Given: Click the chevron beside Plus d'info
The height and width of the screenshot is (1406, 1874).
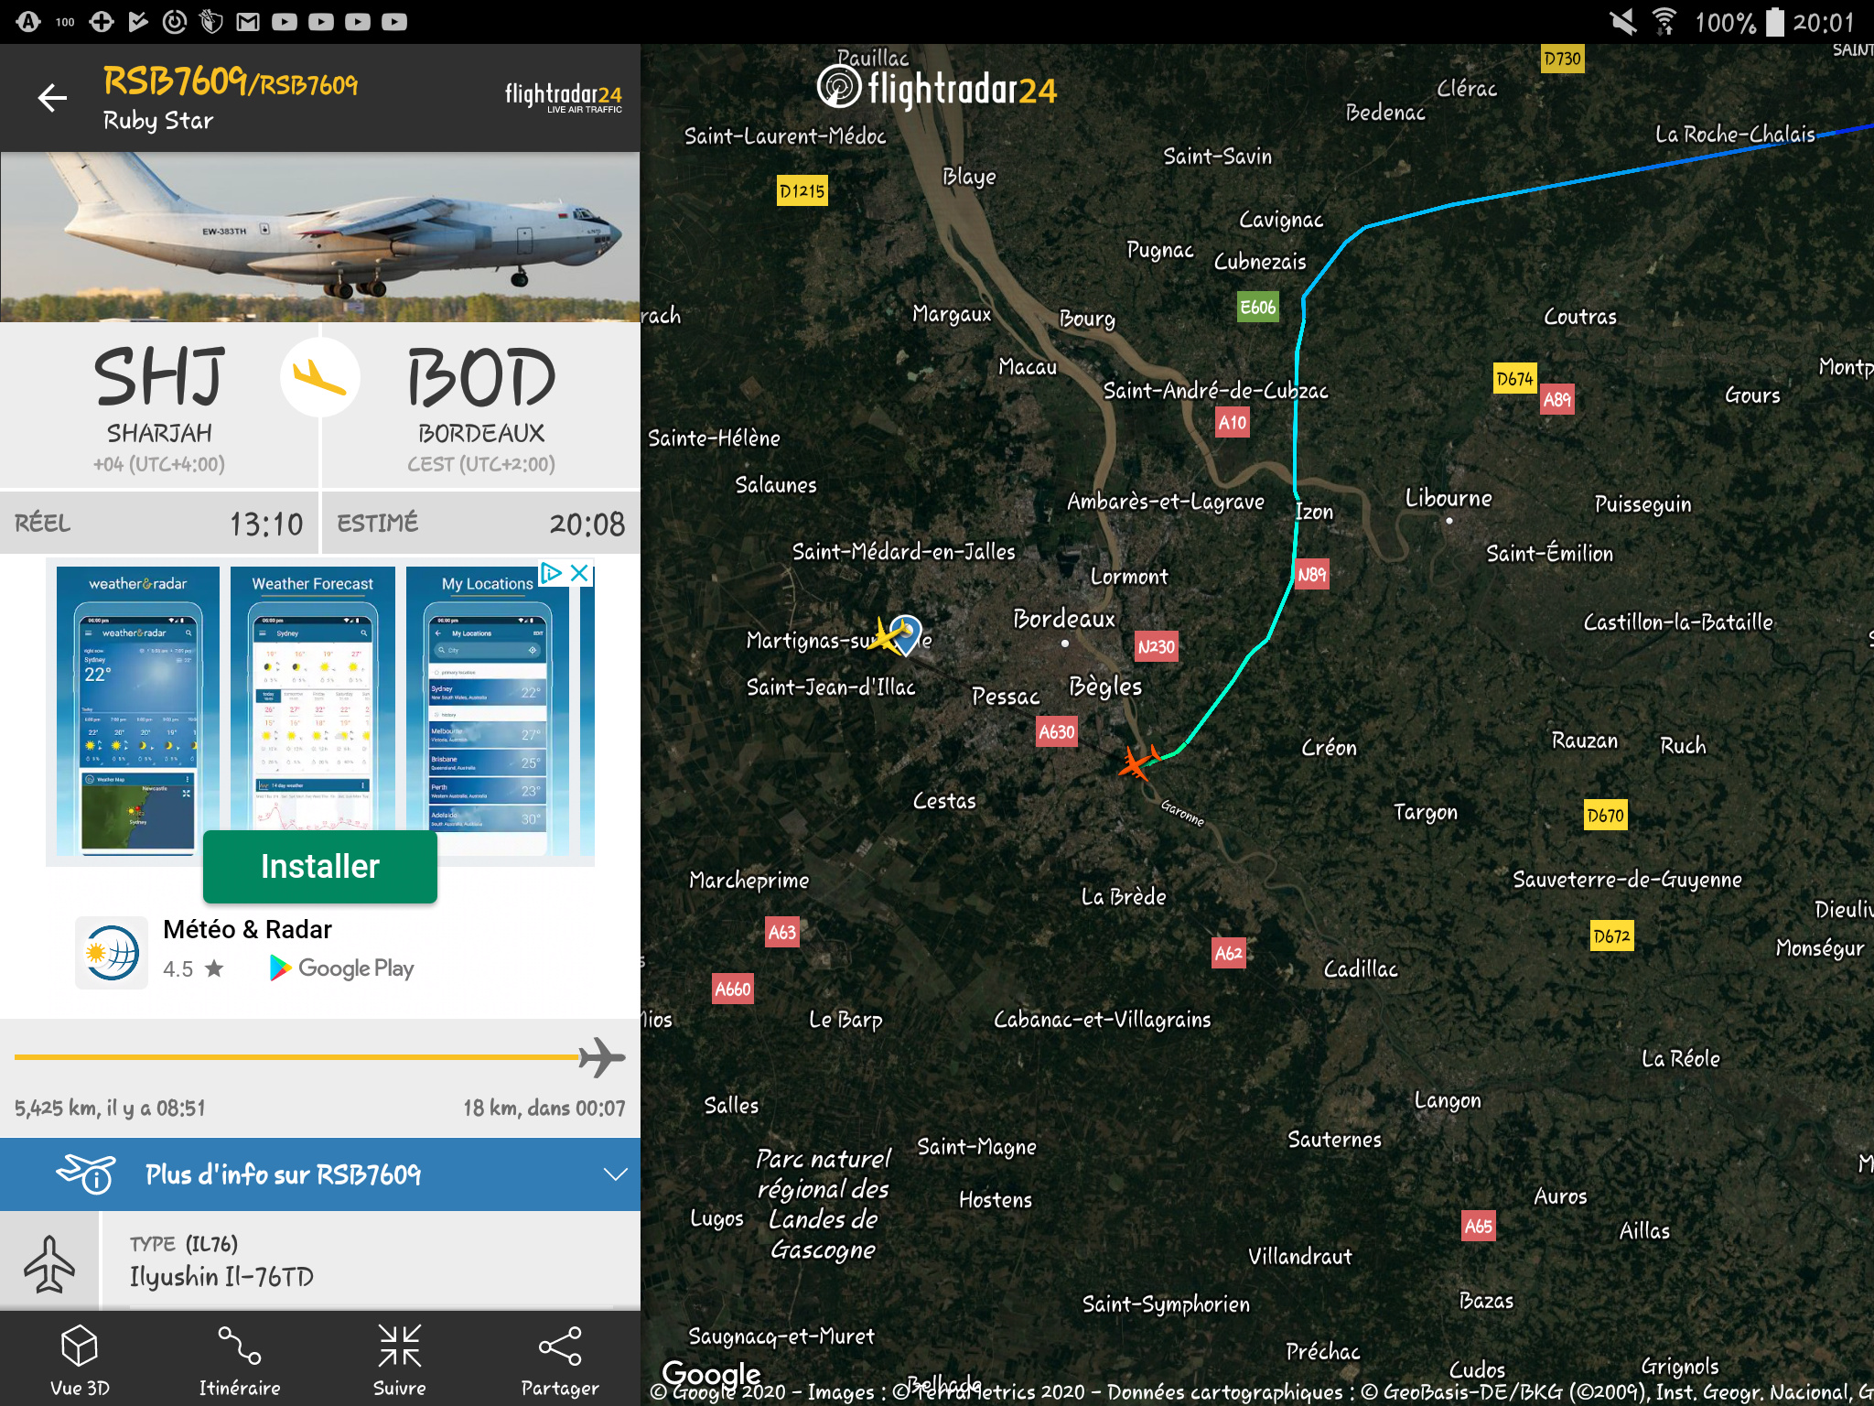Looking at the screenshot, I should 616,1174.
